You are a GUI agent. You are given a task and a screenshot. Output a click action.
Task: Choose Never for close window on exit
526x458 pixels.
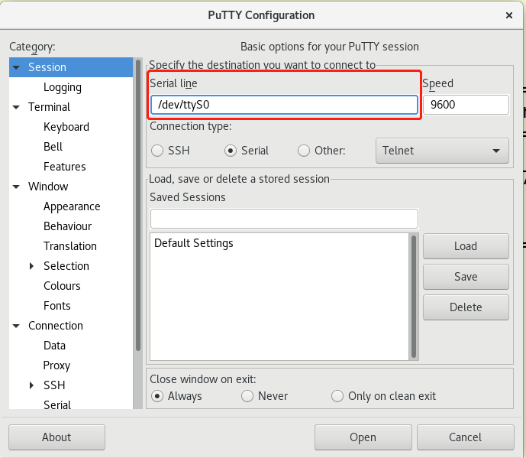pyautogui.click(x=247, y=396)
